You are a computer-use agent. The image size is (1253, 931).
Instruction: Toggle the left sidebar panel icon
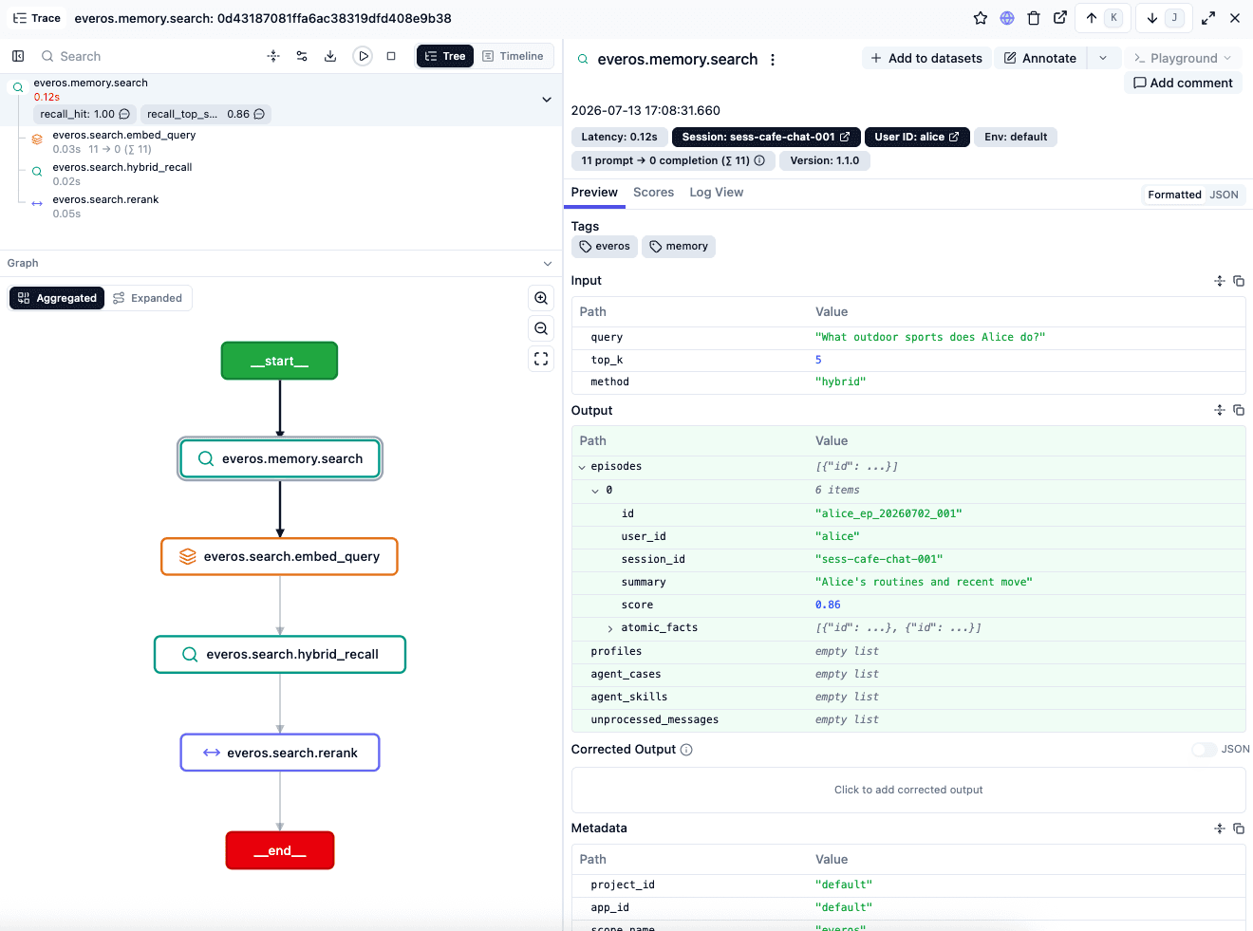tap(18, 56)
